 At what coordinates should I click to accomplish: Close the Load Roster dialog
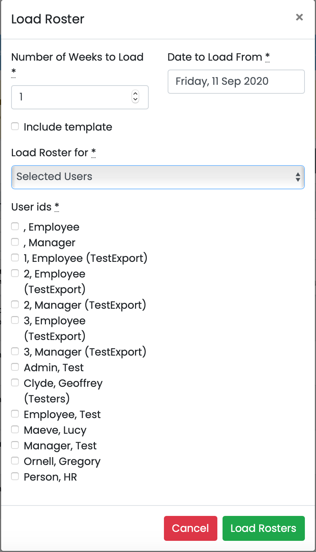click(299, 17)
